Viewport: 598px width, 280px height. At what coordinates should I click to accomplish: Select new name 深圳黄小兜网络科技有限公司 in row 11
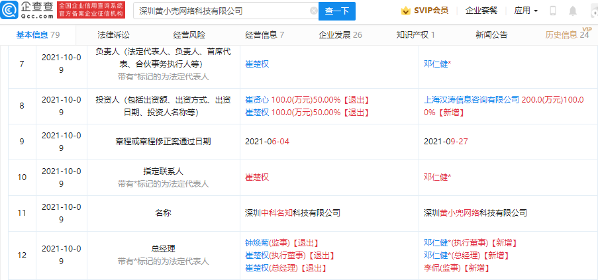click(475, 212)
